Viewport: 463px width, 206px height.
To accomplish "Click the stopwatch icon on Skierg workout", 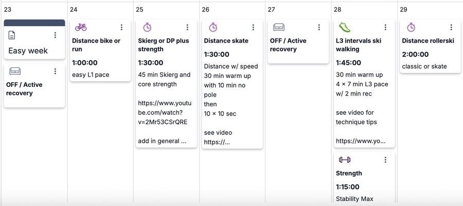I will click(147, 27).
